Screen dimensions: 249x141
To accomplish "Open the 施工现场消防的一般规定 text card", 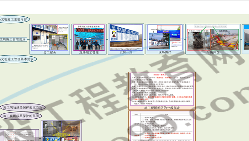I will click(x=162, y=91).
